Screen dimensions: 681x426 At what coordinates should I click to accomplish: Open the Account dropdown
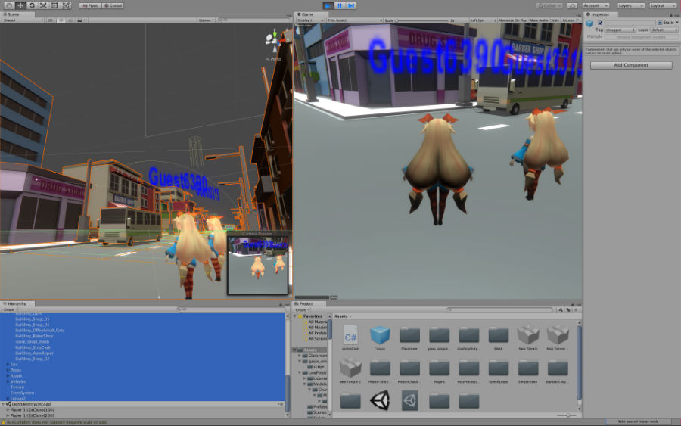point(595,5)
